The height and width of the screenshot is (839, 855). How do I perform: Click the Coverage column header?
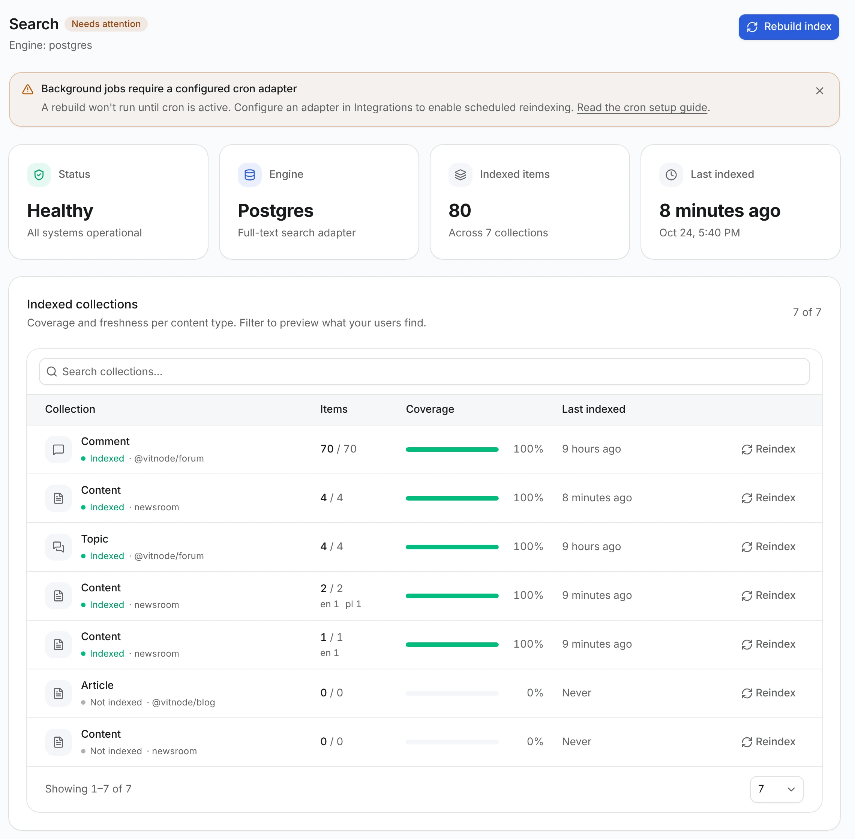(429, 409)
